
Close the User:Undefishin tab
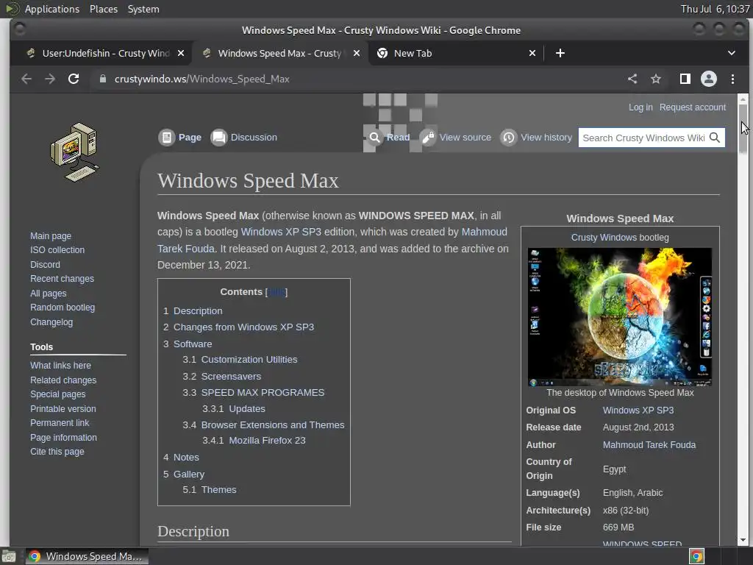click(x=181, y=53)
